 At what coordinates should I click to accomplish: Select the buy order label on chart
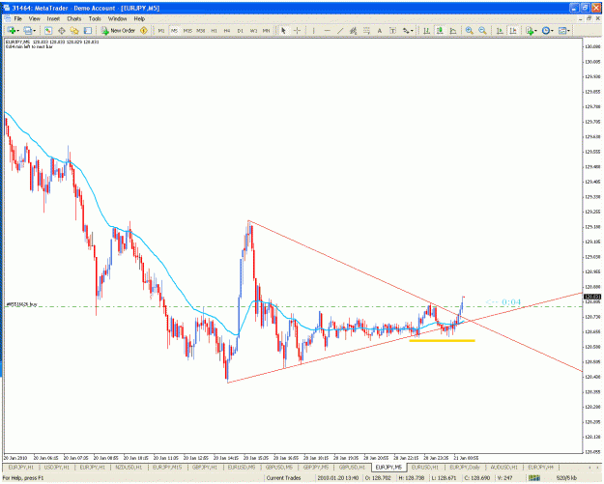21,304
